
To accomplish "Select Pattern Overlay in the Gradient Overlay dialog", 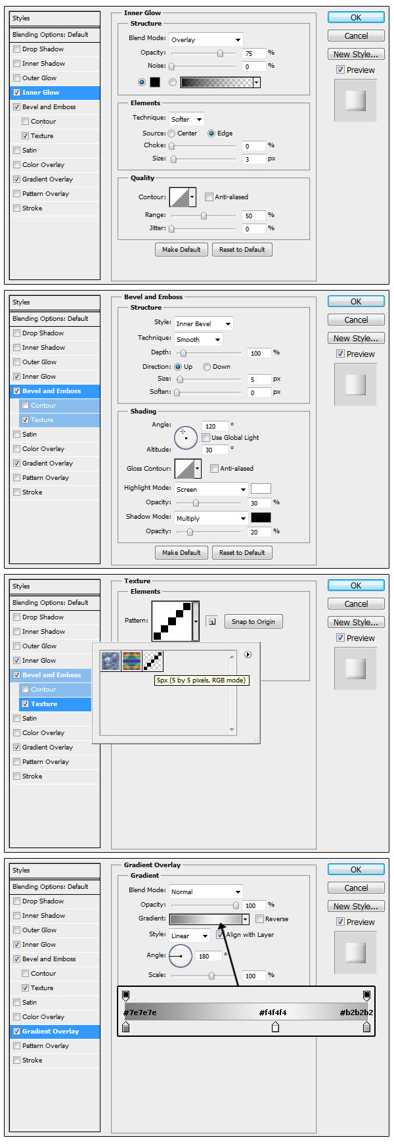I will click(x=45, y=1046).
